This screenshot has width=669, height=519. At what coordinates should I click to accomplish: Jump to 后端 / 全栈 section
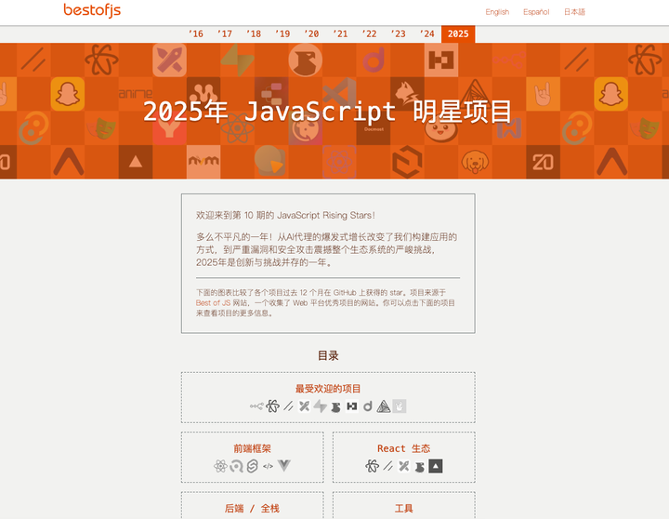pyautogui.click(x=252, y=509)
